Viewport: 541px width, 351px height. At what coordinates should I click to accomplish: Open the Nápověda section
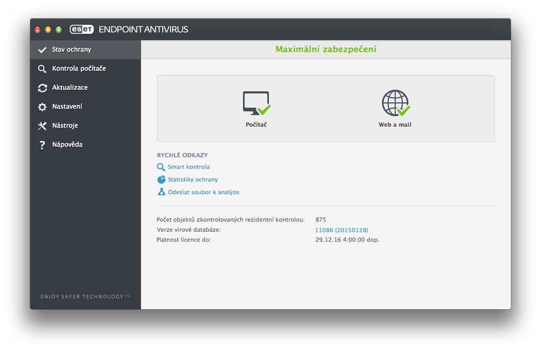[86, 145]
